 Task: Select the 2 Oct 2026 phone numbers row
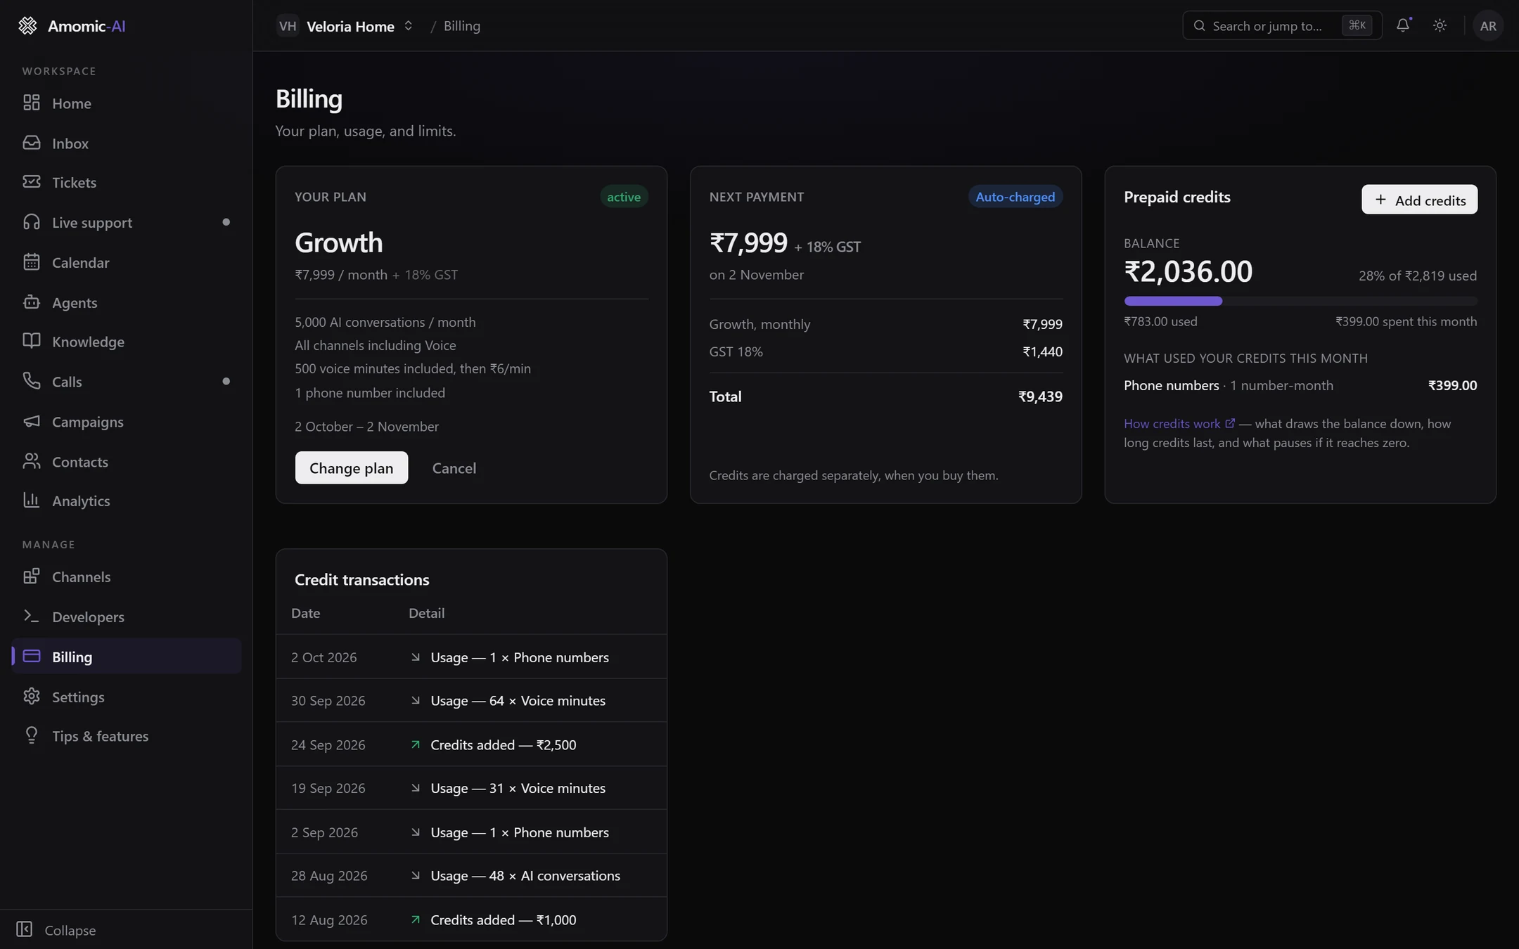[471, 657]
